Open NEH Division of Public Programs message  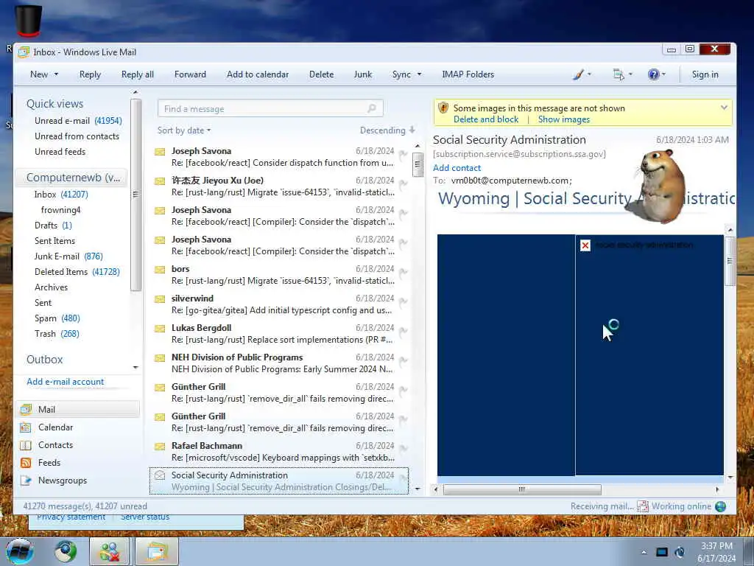[x=279, y=363]
